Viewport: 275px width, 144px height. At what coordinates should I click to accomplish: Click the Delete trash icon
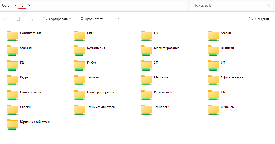pyautogui.click(x=31, y=19)
